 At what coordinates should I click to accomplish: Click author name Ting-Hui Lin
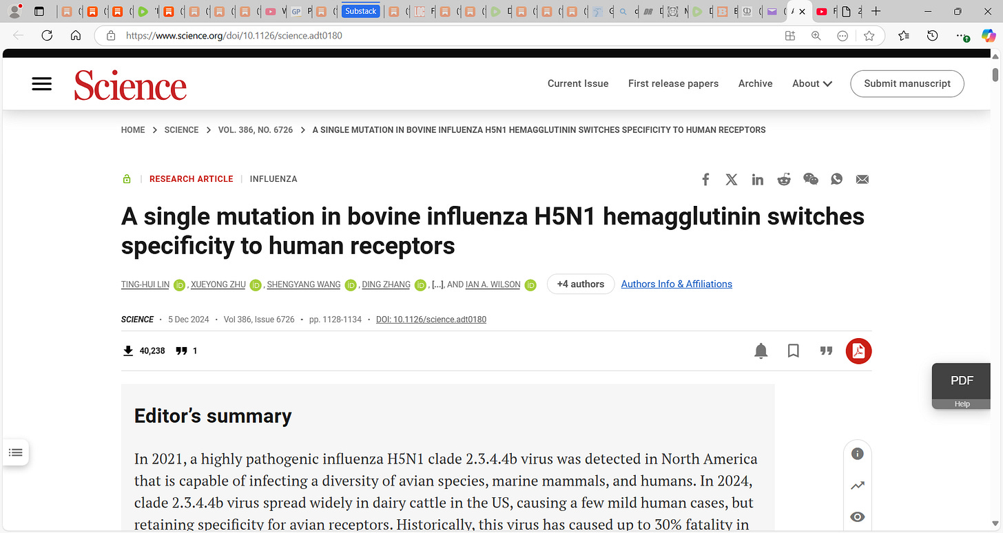145,284
